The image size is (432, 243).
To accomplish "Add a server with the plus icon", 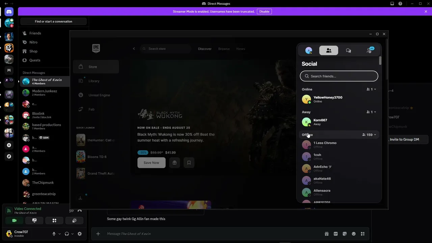I will tap(9, 145).
